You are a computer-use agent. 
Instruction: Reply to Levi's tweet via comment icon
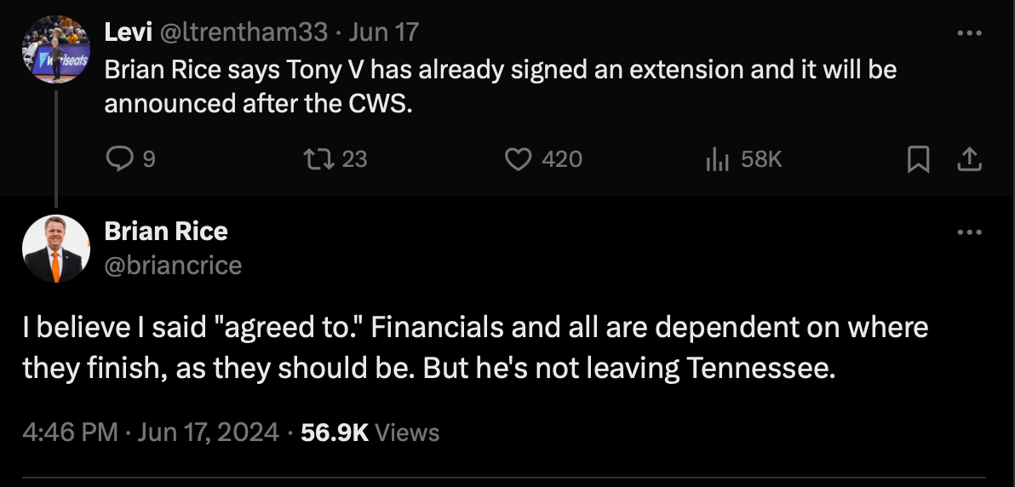pyautogui.click(x=118, y=159)
